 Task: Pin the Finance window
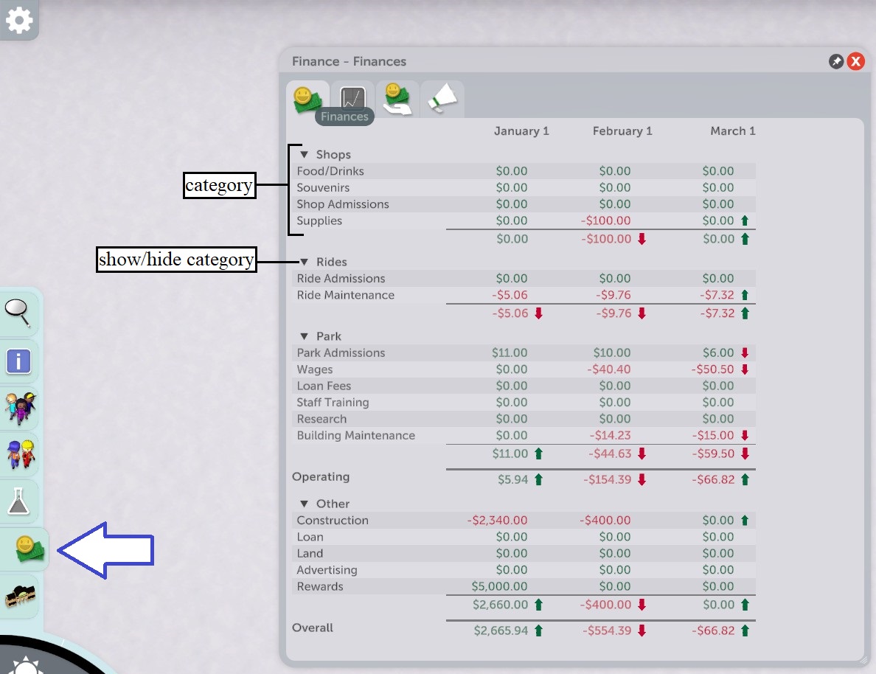tap(835, 61)
